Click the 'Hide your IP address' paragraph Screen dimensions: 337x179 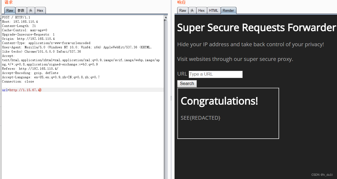[251, 44]
